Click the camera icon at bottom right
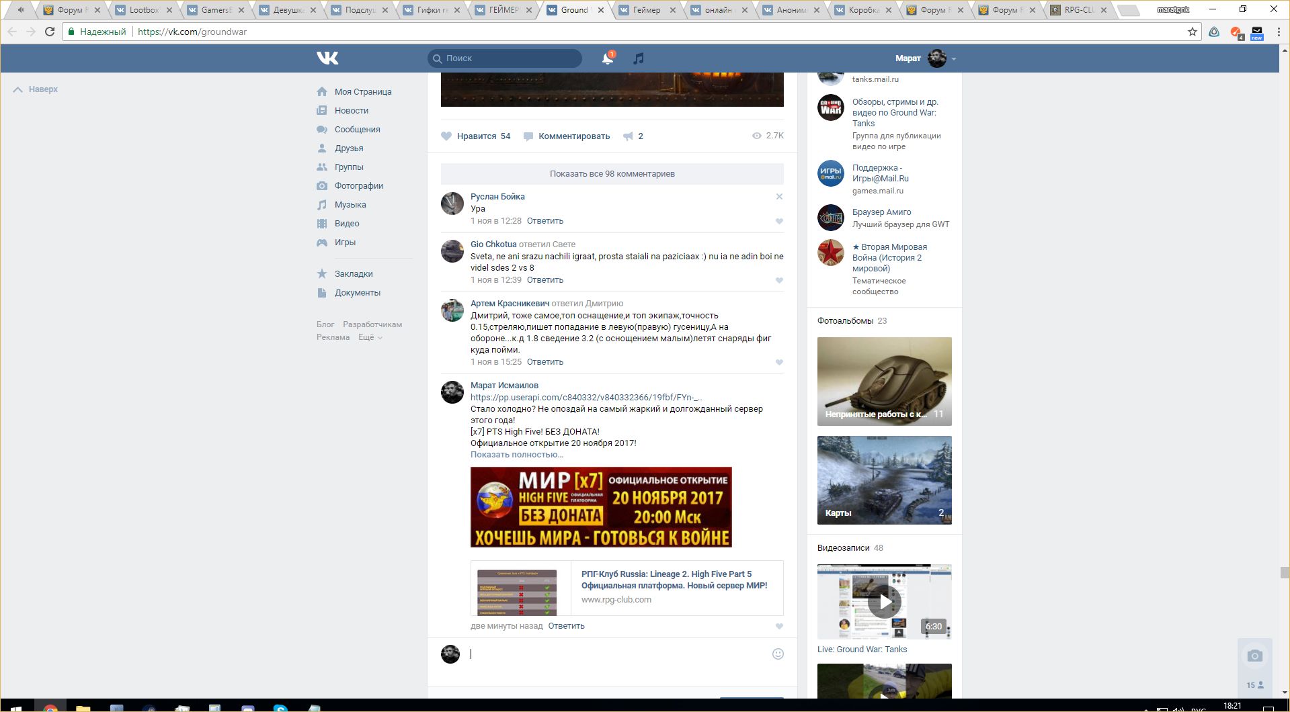 point(1254,656)
